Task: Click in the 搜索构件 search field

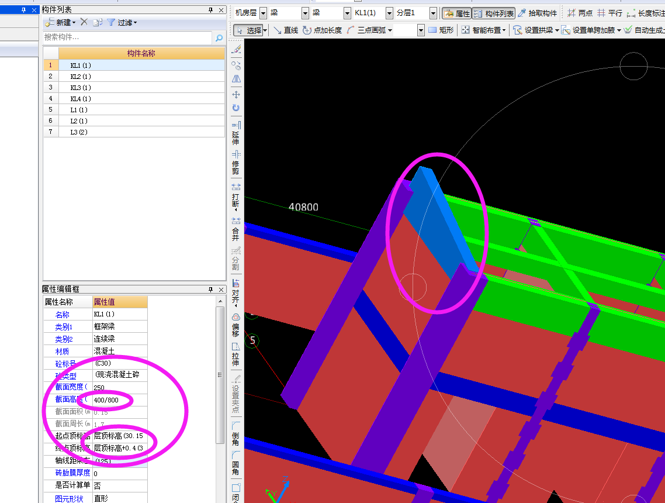Action: 127,37
